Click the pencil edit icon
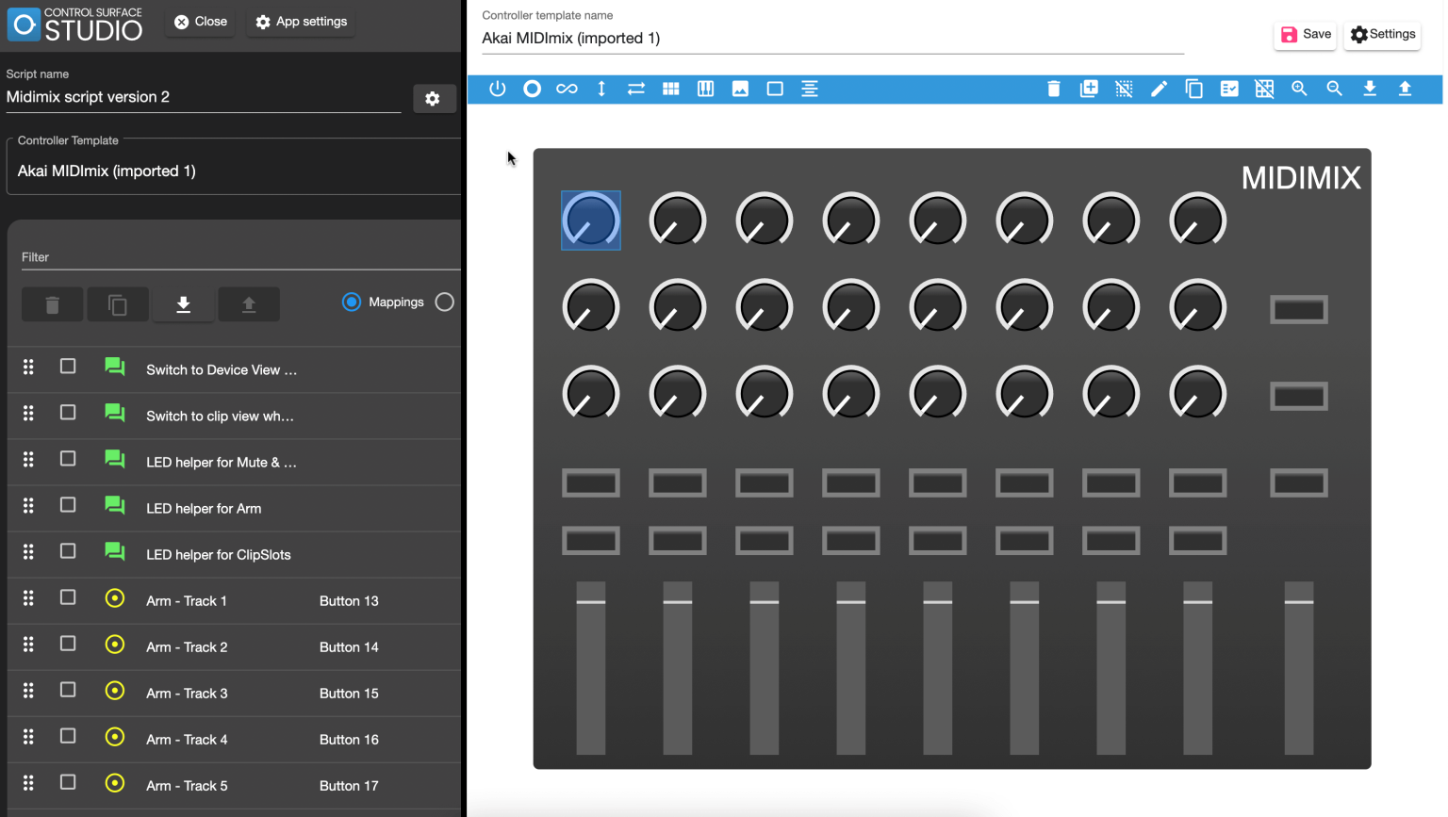 pos(1159,89)
